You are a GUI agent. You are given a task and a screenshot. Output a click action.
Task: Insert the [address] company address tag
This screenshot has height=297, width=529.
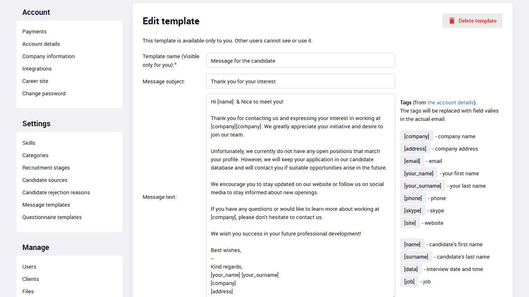(x=415, y=148)
